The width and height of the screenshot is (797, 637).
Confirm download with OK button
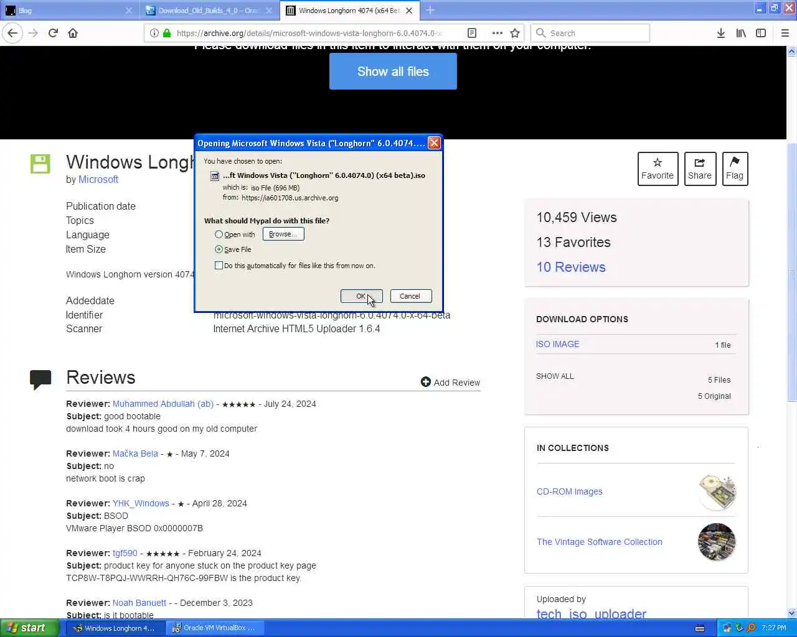pos(361,296)
